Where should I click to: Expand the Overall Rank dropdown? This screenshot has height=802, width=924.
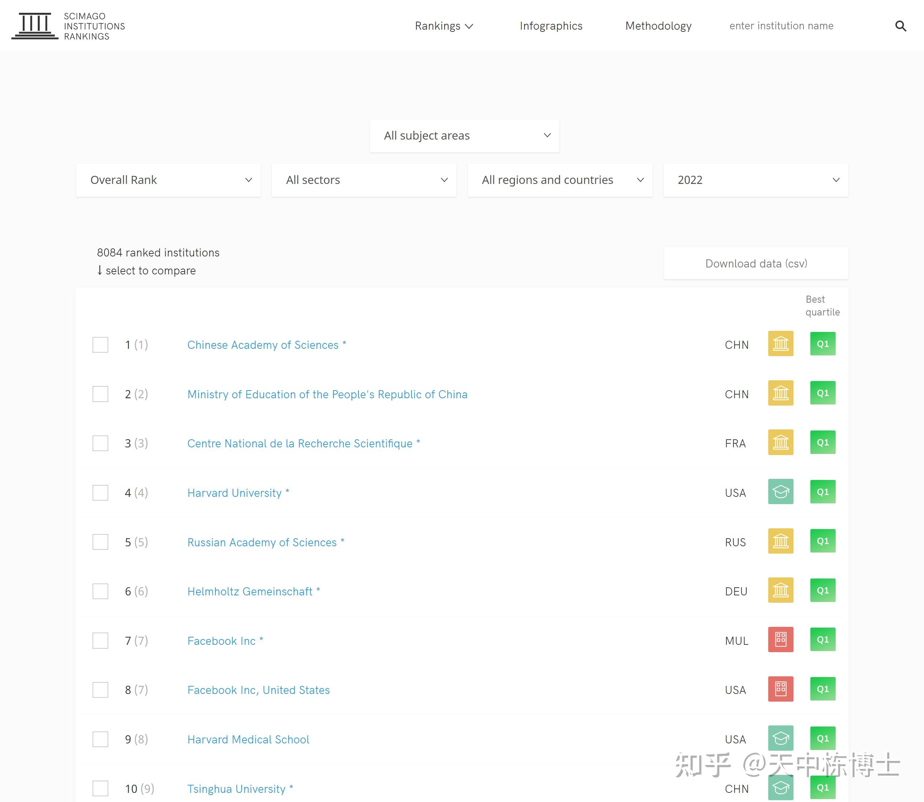pos(168,180)
